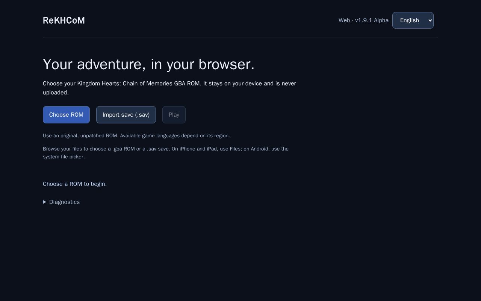
Task: Click the "v1.9.1" version number in the header
Action: pyautogui.click(x=364, y=20)
